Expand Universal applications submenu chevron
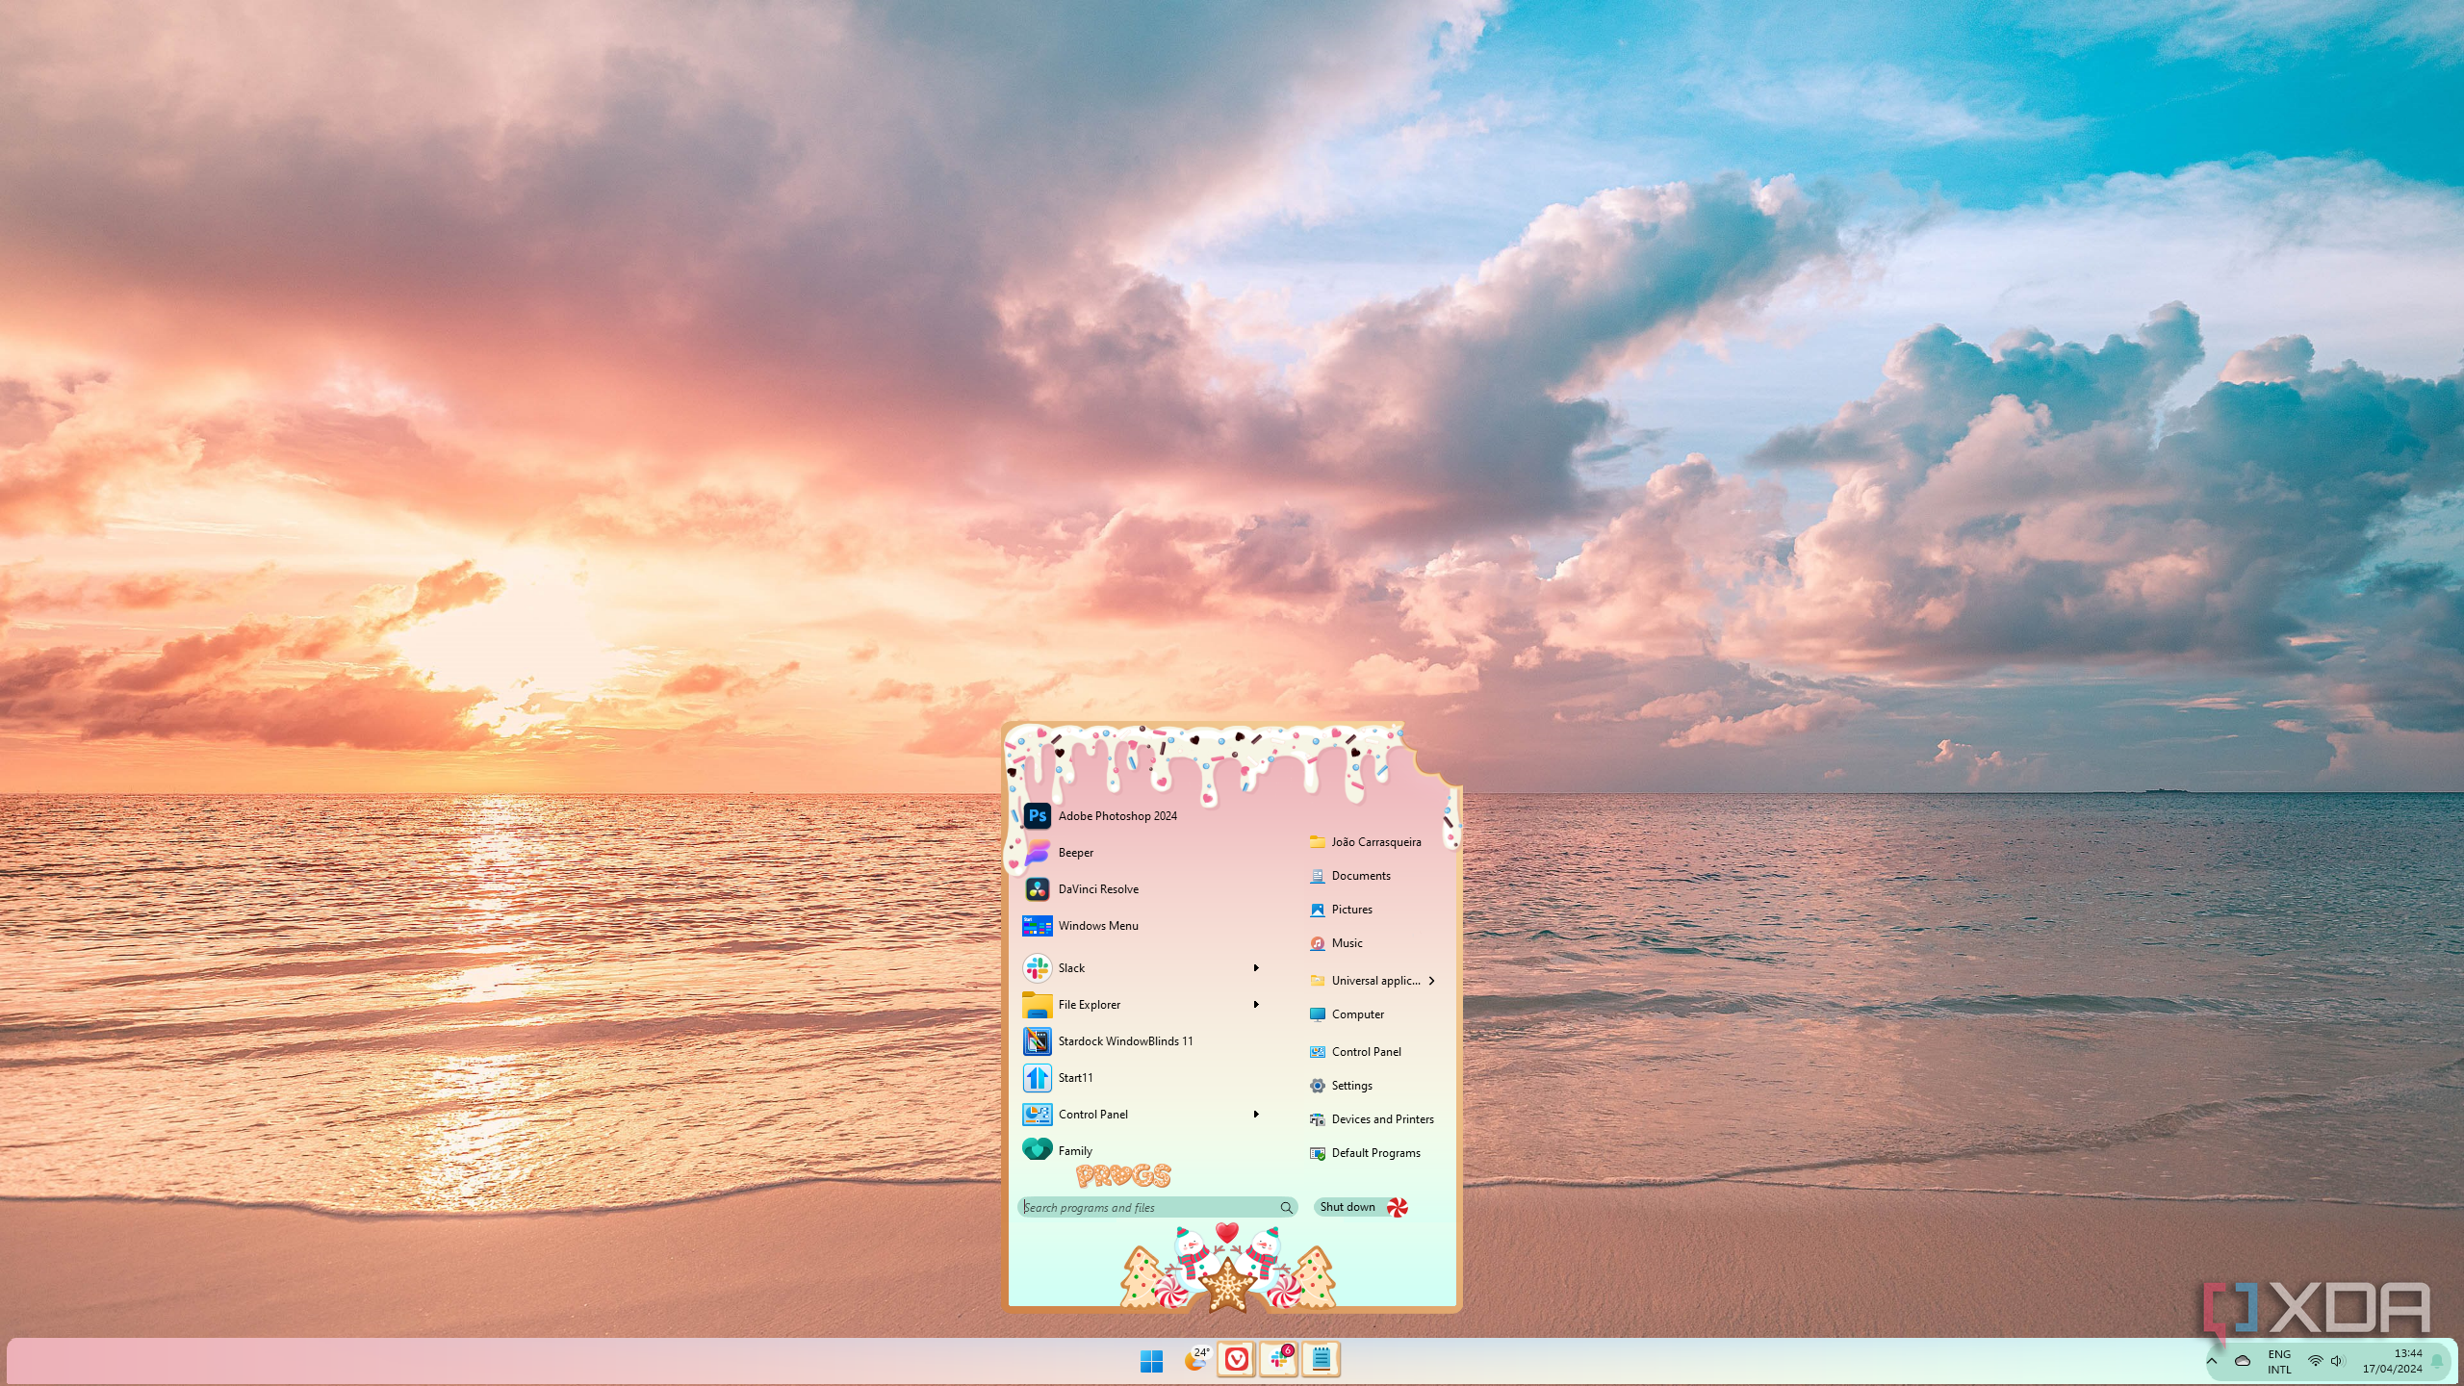Viewport: 2464px width, 1386px height. (1432, 981)
